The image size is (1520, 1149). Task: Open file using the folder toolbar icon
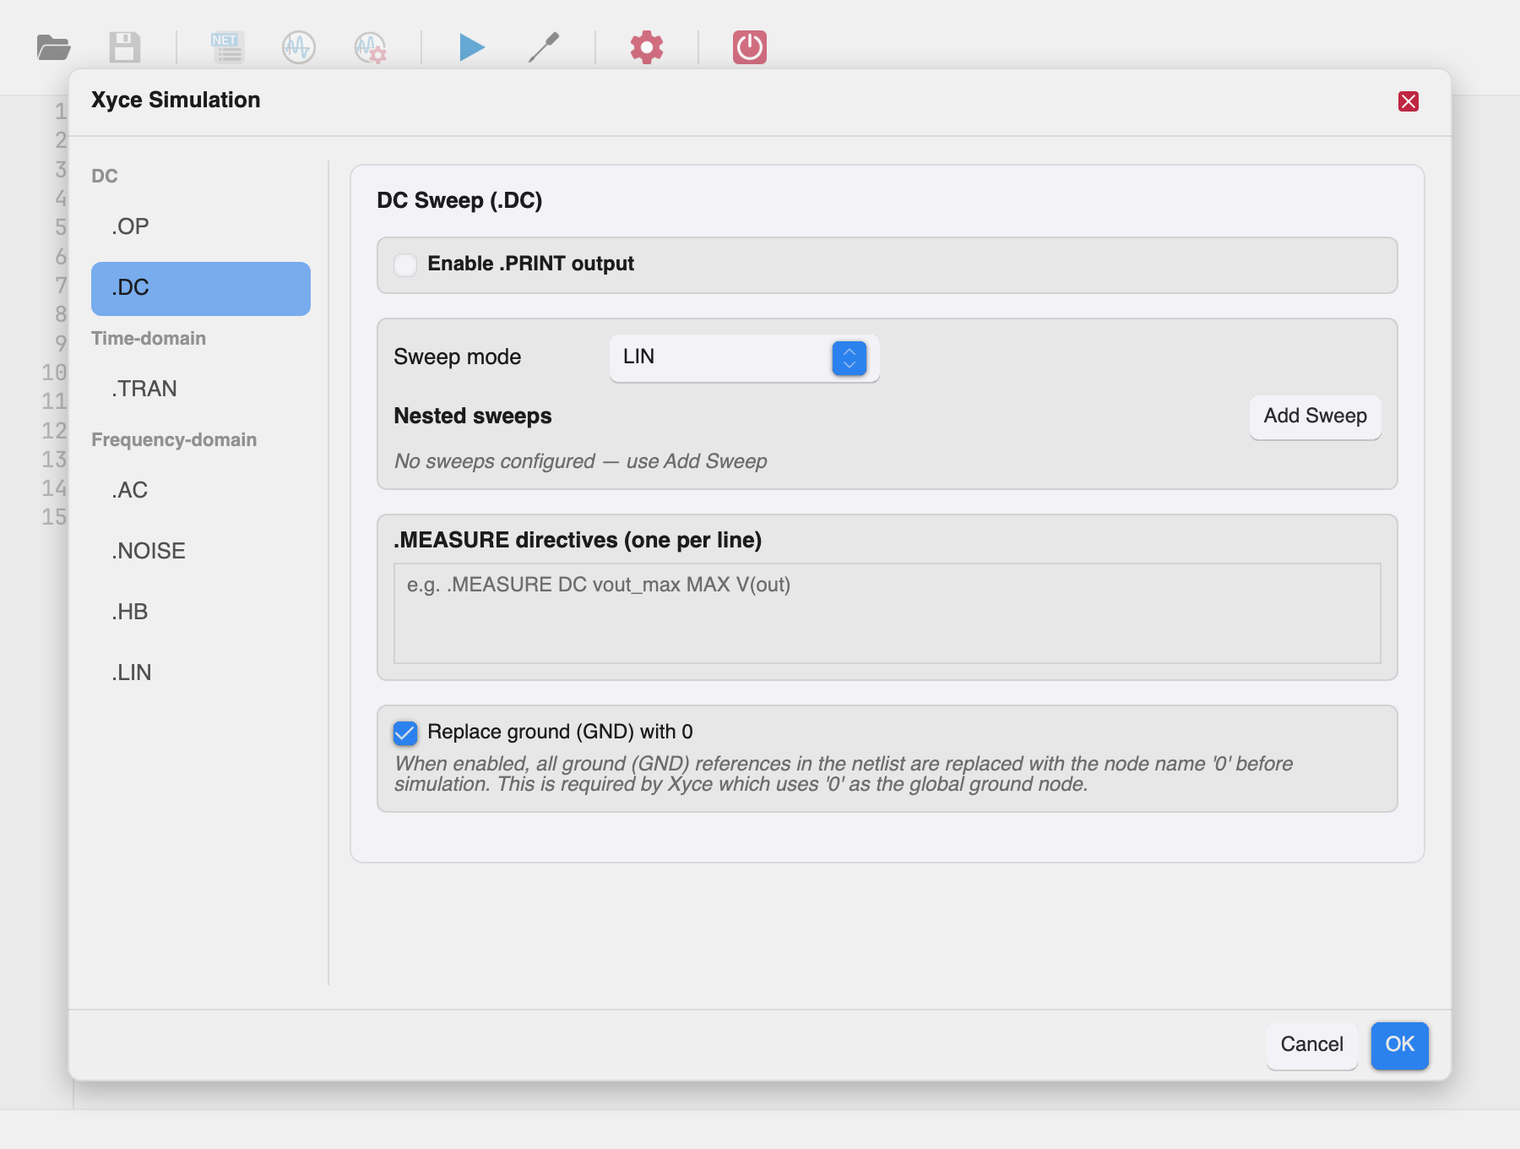pos(53,47)
